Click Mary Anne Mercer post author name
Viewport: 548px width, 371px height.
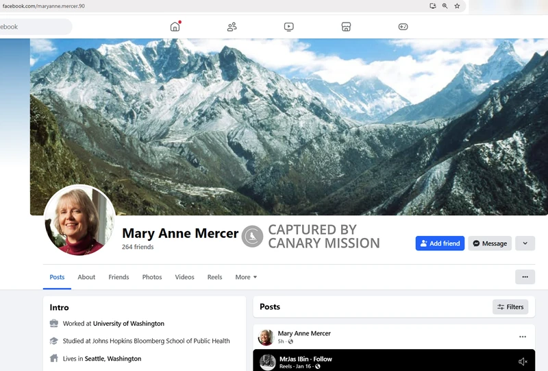304,333
